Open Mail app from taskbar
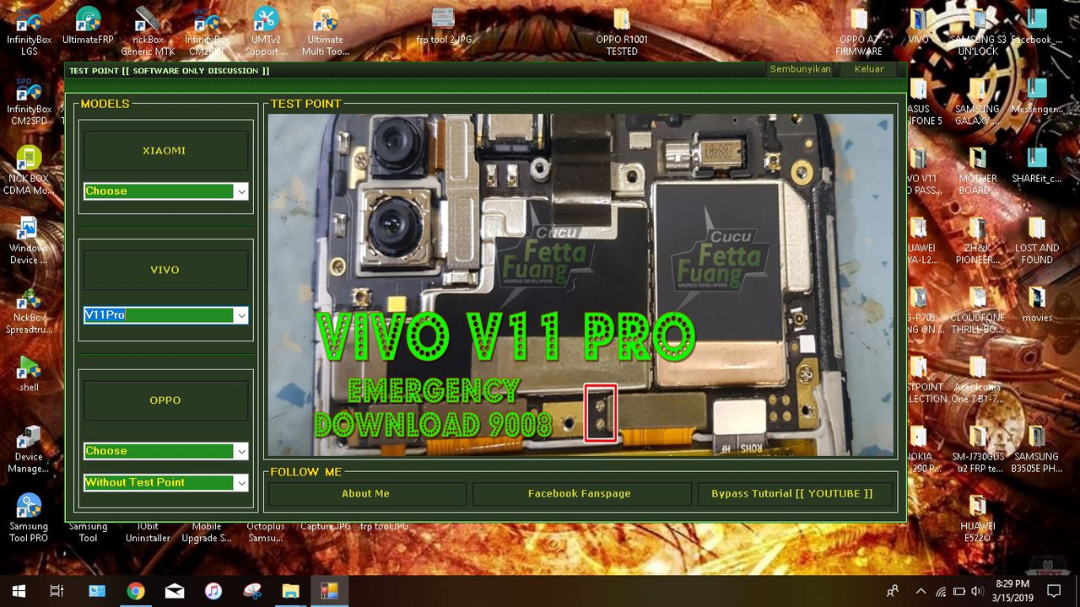Screen dimensions: 1080x607 174,591
